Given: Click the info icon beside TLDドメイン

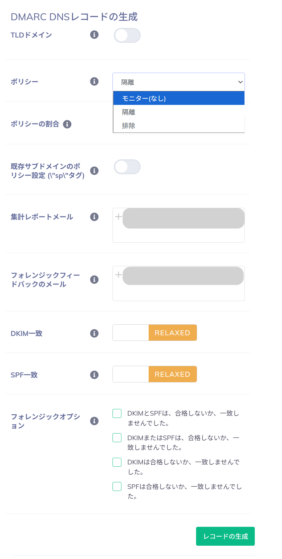Looking at the screenshot, I should [x=94, y=35].
